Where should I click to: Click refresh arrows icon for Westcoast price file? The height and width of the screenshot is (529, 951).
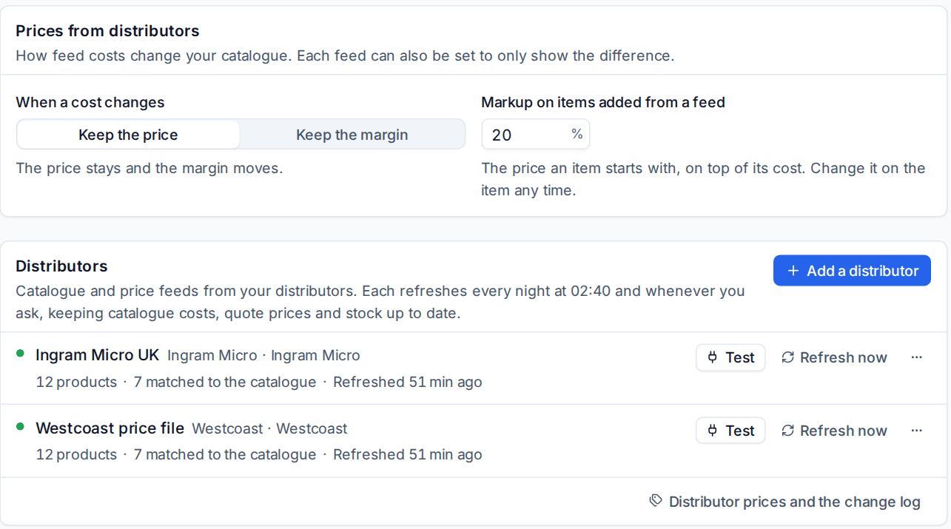point(788,431)
